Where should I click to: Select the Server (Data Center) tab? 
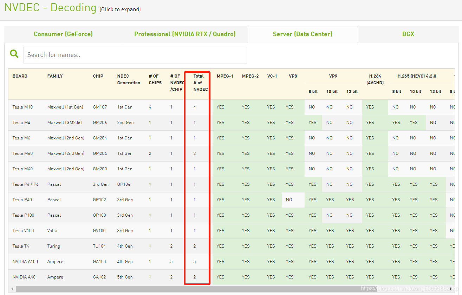302,34
